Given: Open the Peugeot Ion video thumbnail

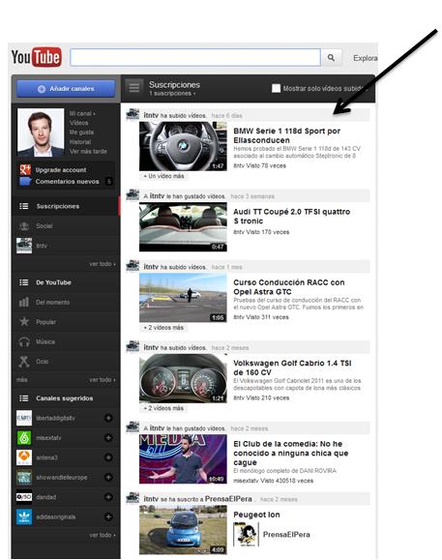Looking at the screenshot, I should tap(183, 530).
